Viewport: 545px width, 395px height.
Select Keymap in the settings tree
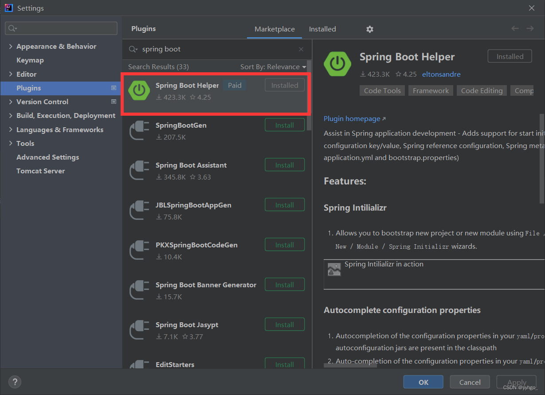(30, 60)
